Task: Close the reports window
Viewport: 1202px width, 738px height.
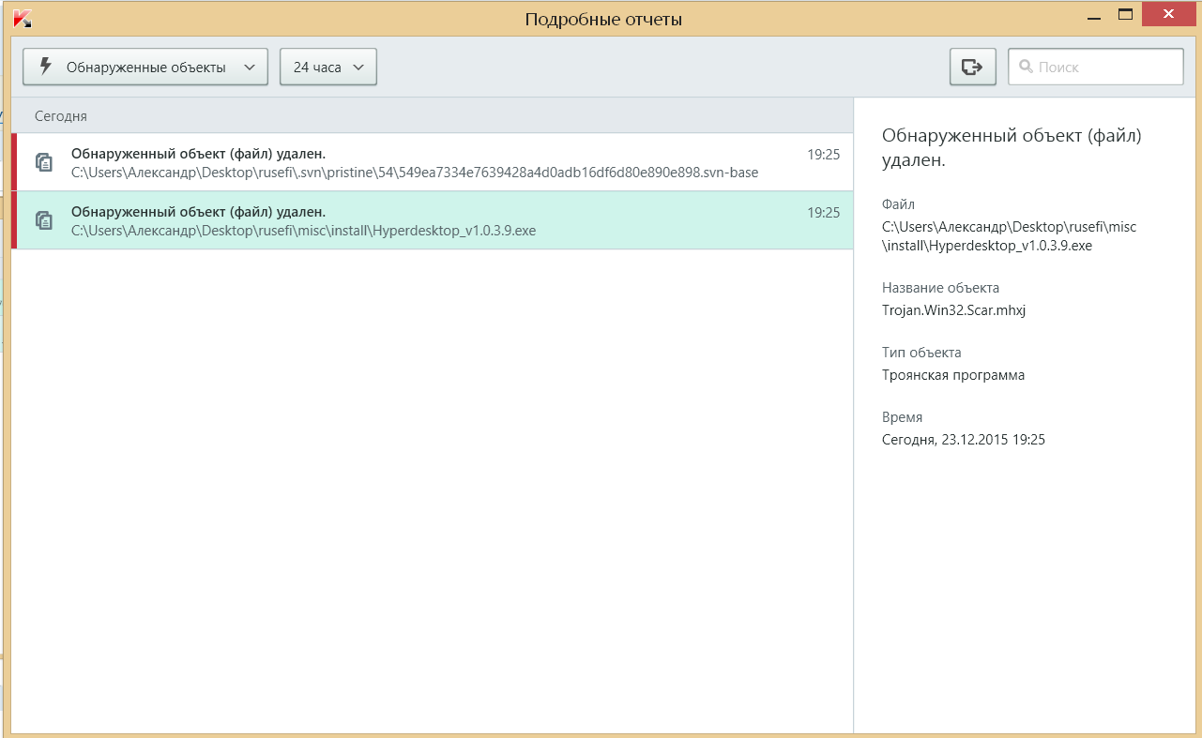Action: (x=1168, y=15)
